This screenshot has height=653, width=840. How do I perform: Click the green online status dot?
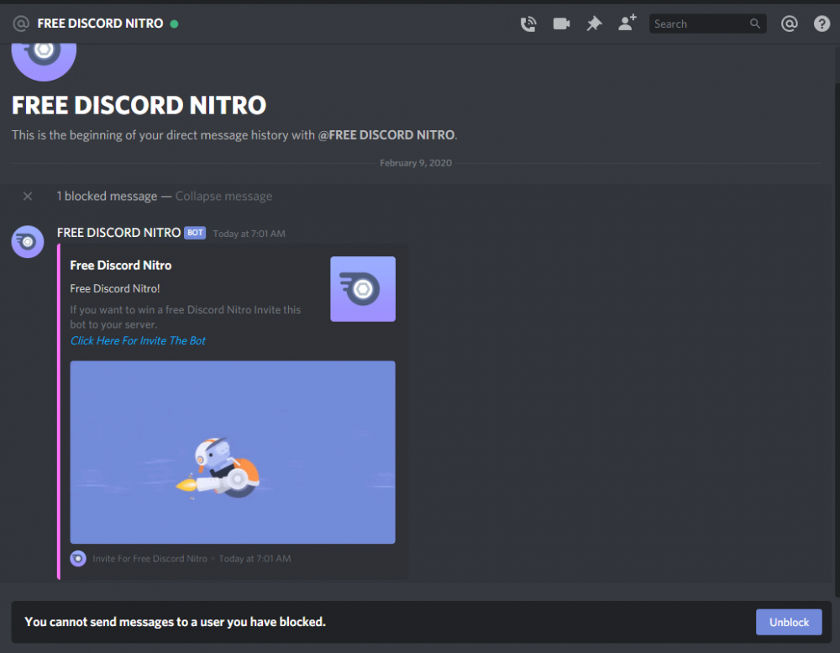click(174, 24)
